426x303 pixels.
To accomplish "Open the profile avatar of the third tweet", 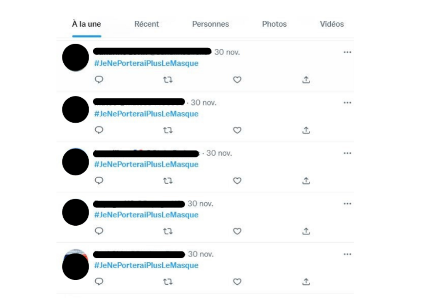I will (x=76, y=162).
